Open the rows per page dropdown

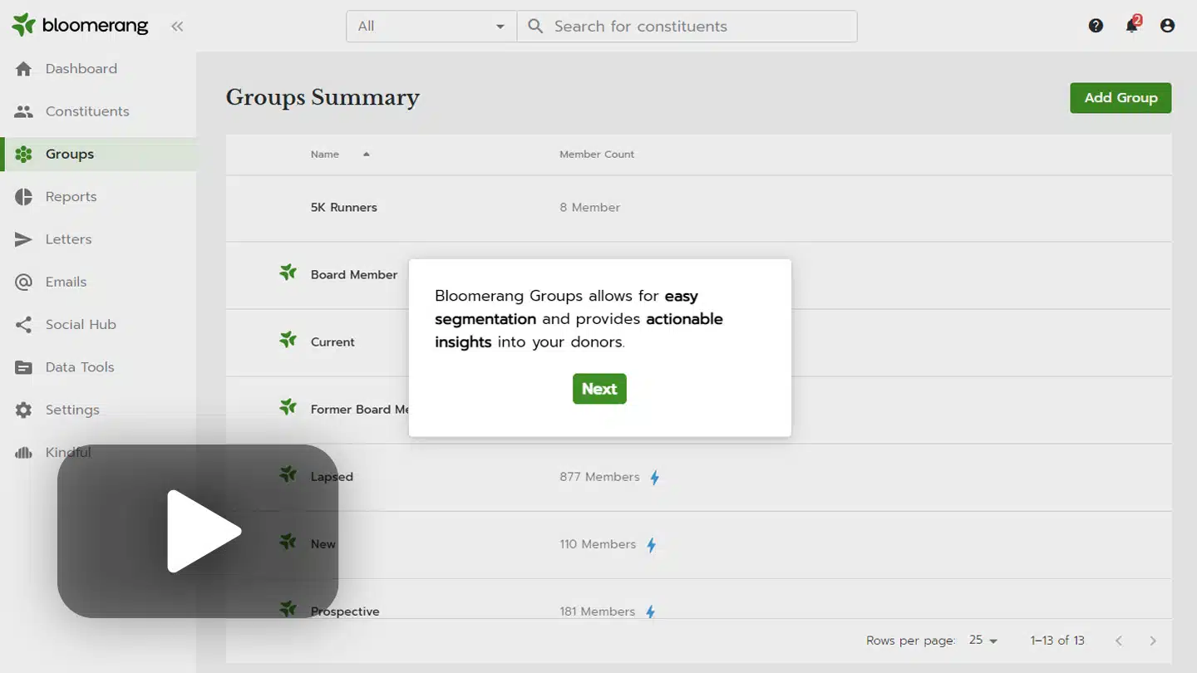(x=983, y=641)
